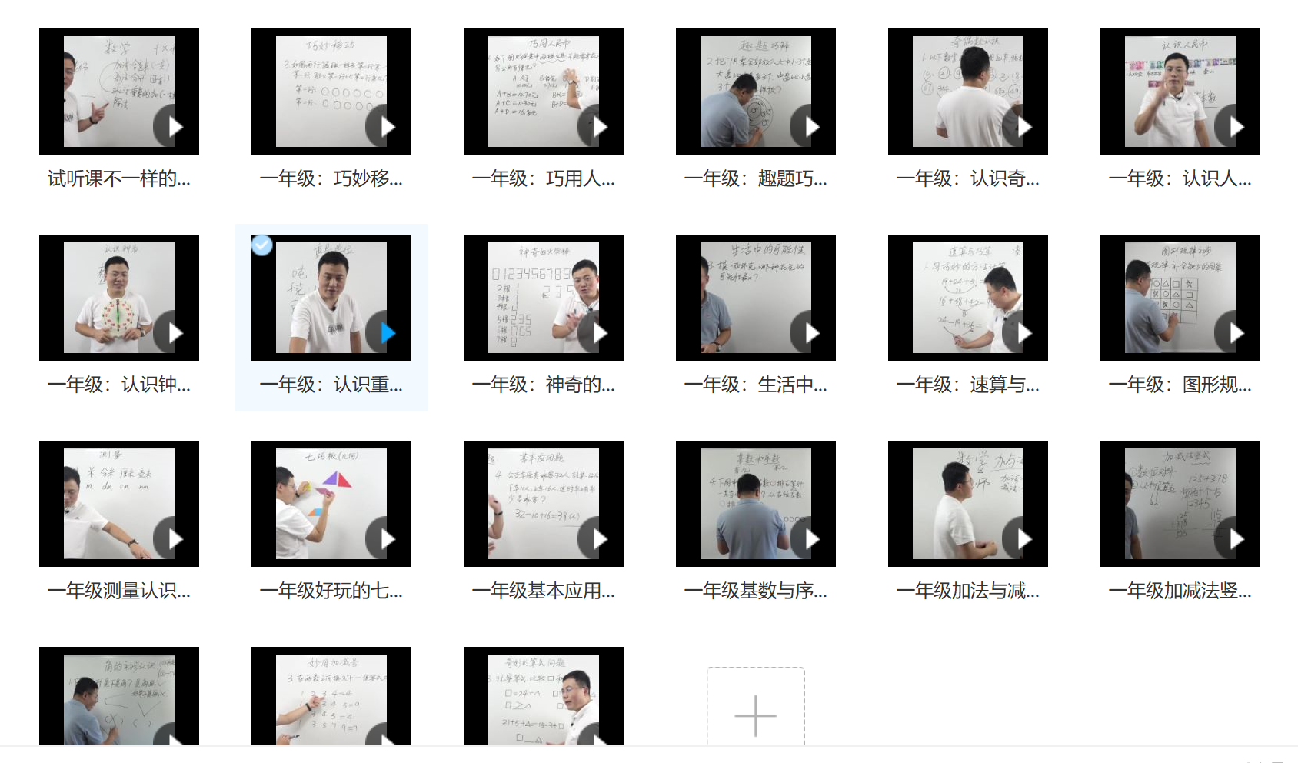Click the 一年级：速算与 file name
1298x763 pixels.
967,385
